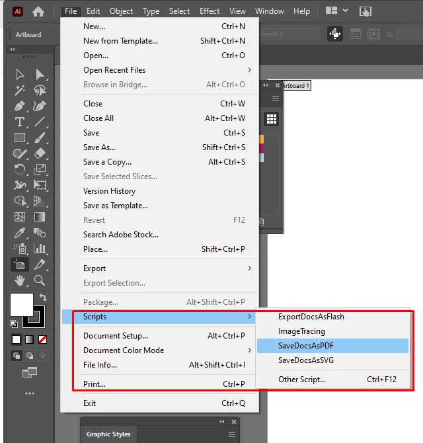
Task: Select the Scale tool
Action: (40, 169)
